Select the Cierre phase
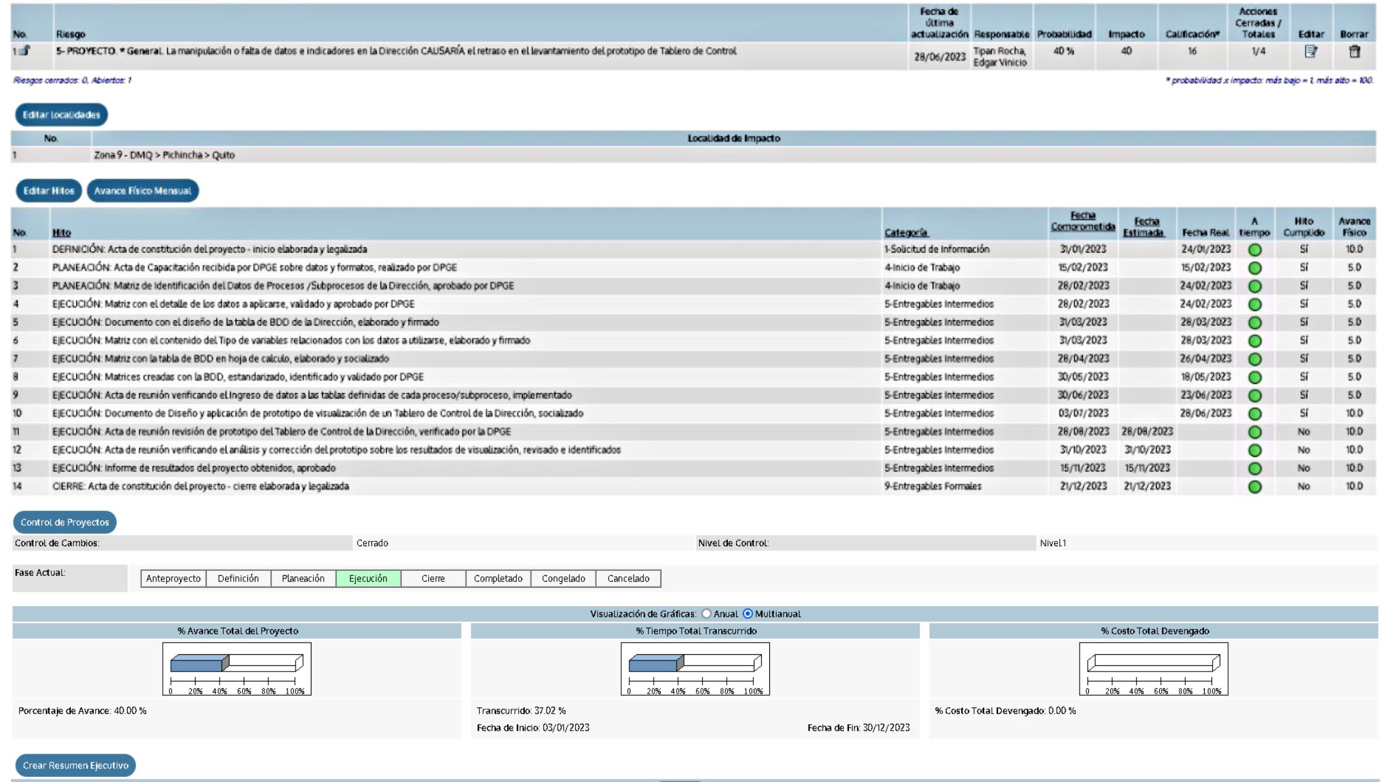The width and height of the screenshot is (1388, 782). click(433, 578)
